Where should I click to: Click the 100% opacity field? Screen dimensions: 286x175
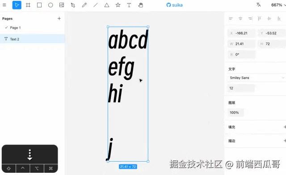(x=236, y=112)
